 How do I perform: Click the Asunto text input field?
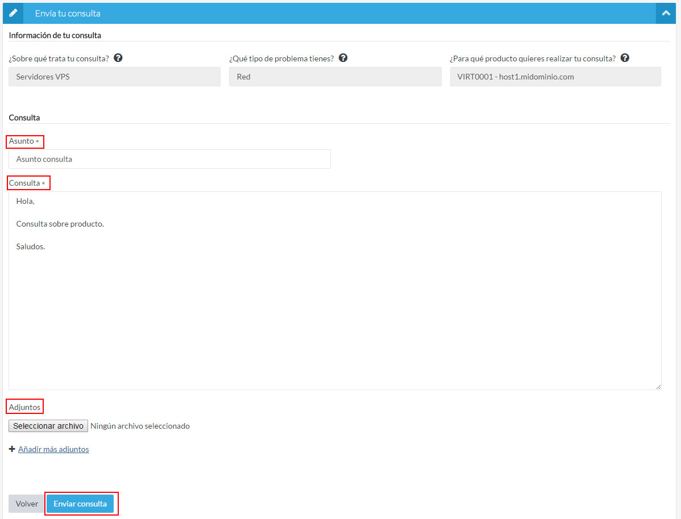pyautogui.click(x=169, y=159)
